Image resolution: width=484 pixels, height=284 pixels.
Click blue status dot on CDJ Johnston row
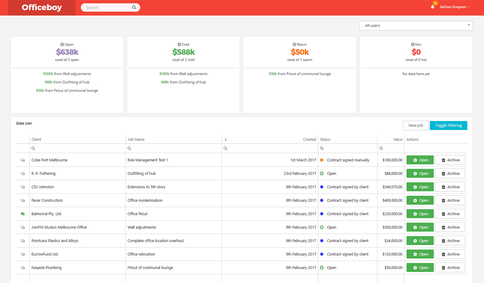pos(322,187)
